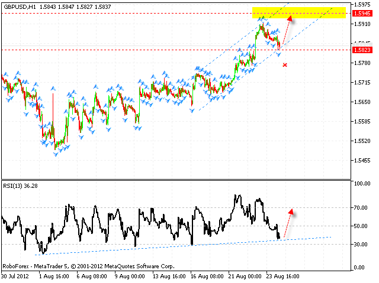Screen dimensions: 379x283
Task: Click the 70.00 level on RSI scale
Action: [x=361, y=208]
